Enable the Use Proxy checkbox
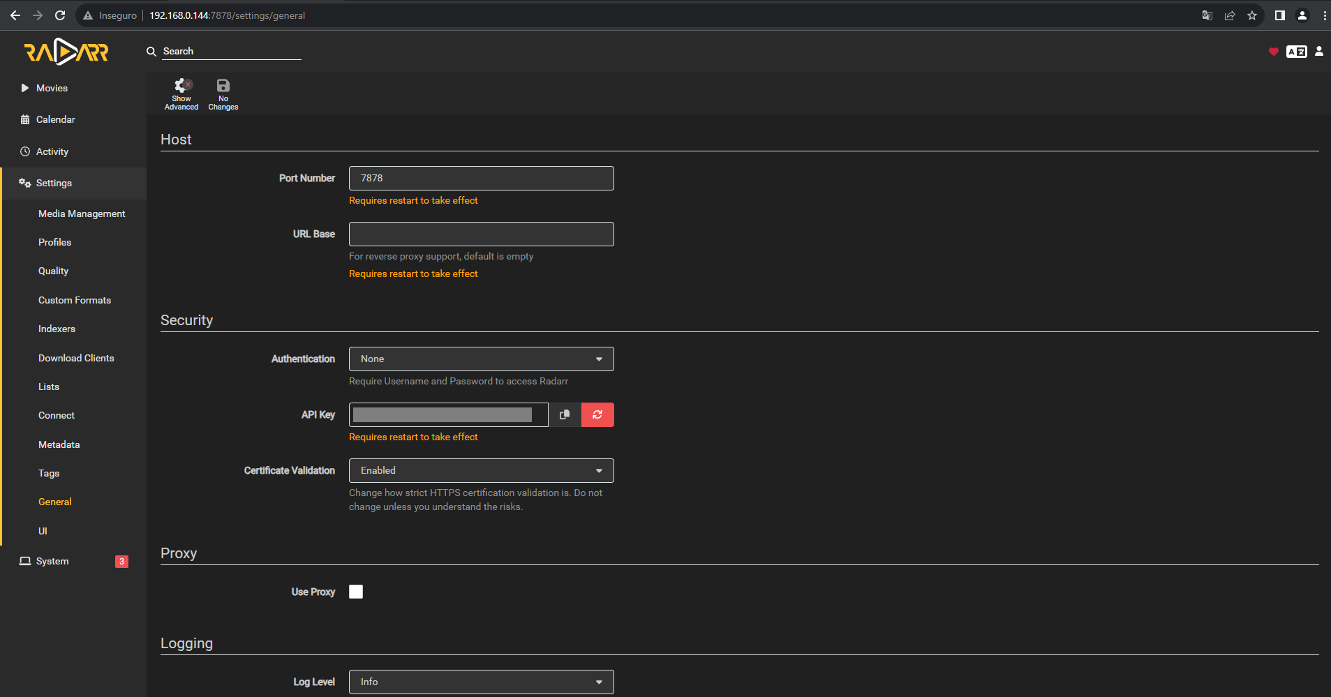Image resolution: width=1331 pixels, height=697 pixels. (x=356, y=592)
